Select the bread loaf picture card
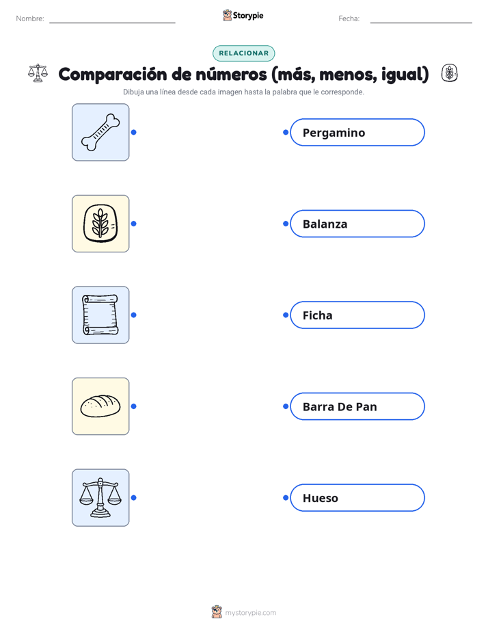The height and width of the screenshot is (632, 488). coord(100,406)
